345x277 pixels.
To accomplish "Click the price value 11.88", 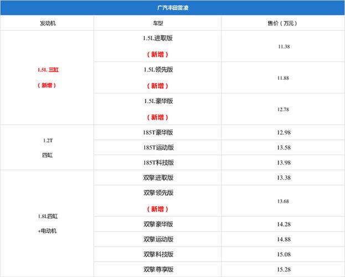I will click(283, 78).
